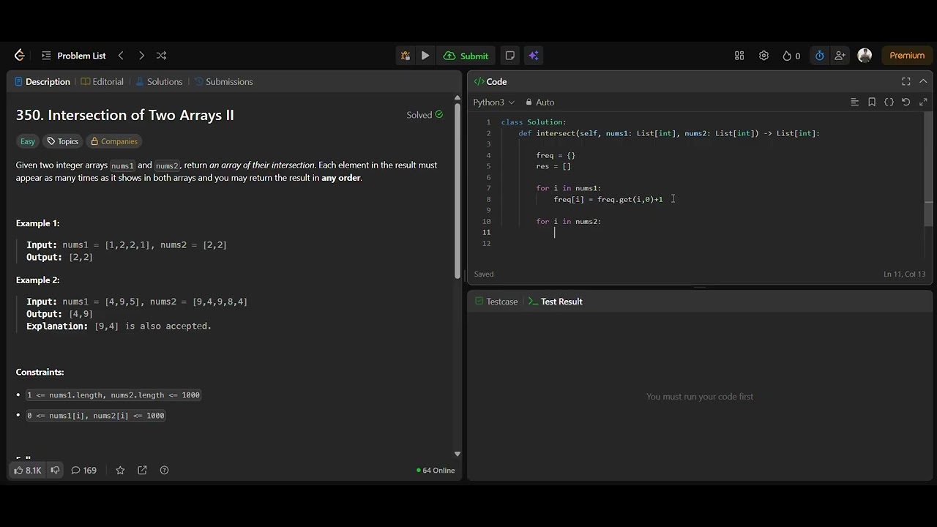Screen dimensions: 937x527
Task: Open the Python3 language dropdown
Action: (x=493, y=102)
